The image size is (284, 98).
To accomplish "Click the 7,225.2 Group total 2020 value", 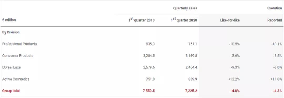I will (x=191, y=91).
